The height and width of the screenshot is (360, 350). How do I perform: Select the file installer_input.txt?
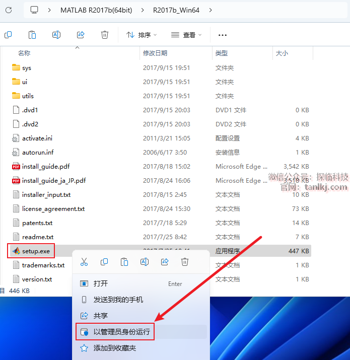pos(46,195)
